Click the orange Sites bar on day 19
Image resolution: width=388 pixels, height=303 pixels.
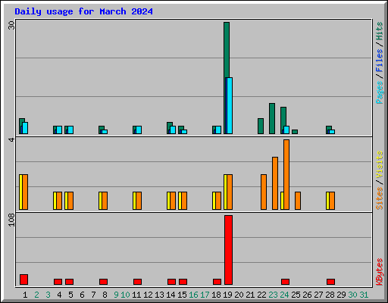[x=230, y=192]
